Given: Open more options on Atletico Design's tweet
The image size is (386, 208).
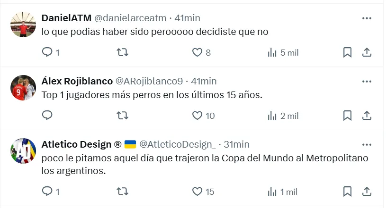Looking at the screenshot, I should (x=367, y=144).
